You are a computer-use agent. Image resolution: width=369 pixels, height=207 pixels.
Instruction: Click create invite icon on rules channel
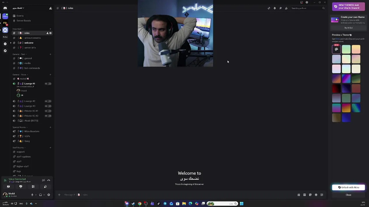click(x=48, y=33)
